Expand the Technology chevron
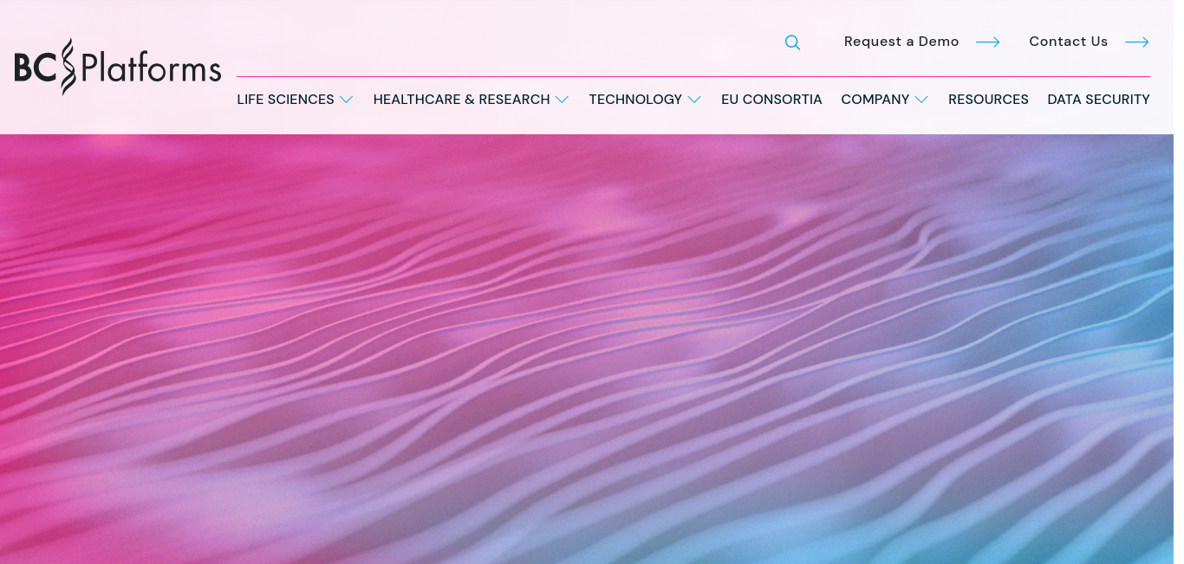Image resolution: width=1184 pixels, height=564 pixels. (694, 100)
